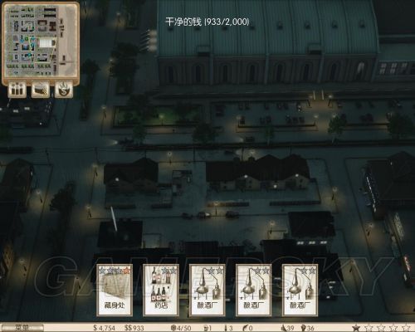This screenshot has height=332, width=415.
Task: Select the first 酿酒厂 distillery card
Action: click(207, 290)
